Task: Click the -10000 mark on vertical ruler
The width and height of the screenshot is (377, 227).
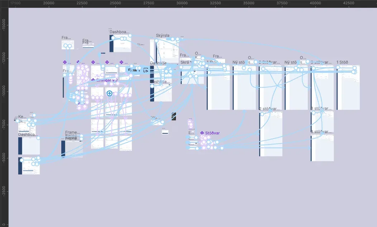Action: pyautogui.click(x=3, y=92)
